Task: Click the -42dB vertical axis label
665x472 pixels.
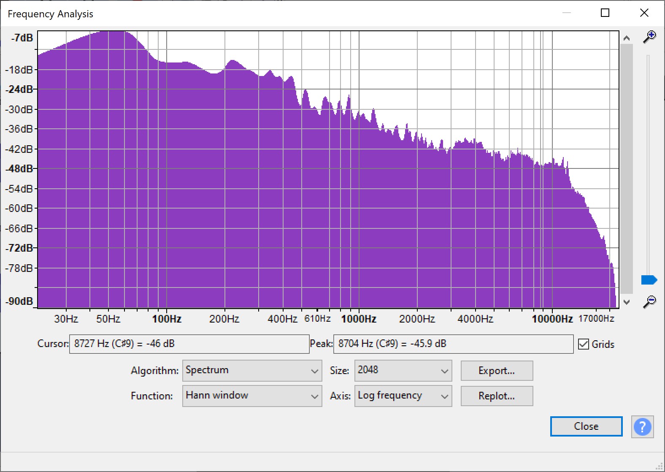Action: [19, 149]
